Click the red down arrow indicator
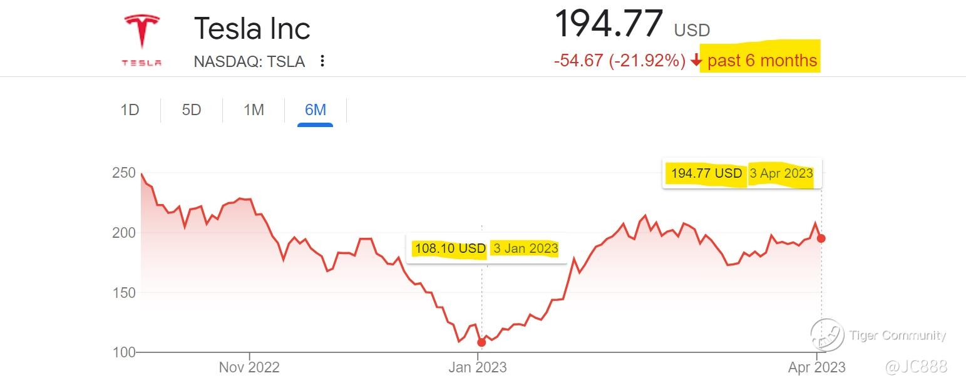The height and width of the screenshot is (388, 966). [696, 61]
